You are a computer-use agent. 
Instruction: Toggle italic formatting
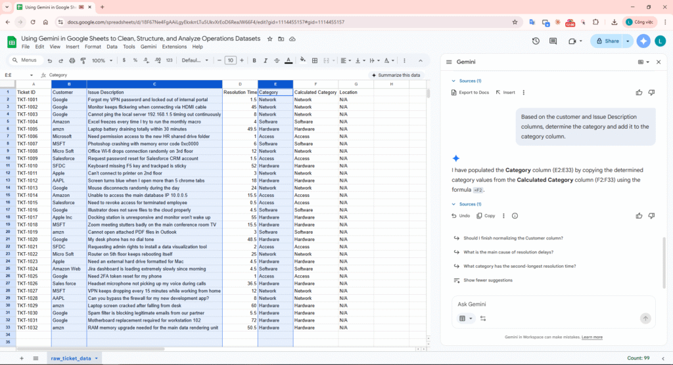[264, 60]
